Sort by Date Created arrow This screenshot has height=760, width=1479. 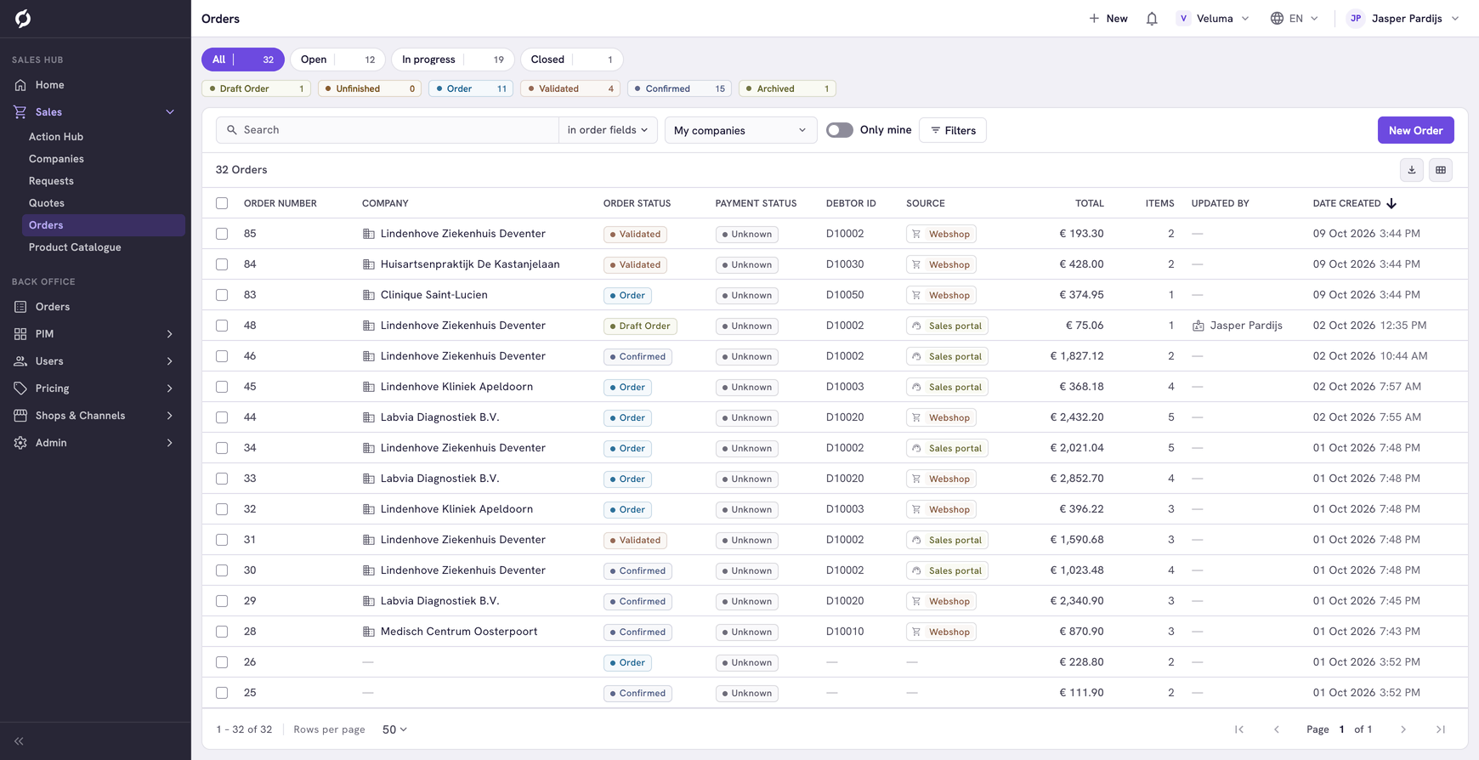point(1391,203)
